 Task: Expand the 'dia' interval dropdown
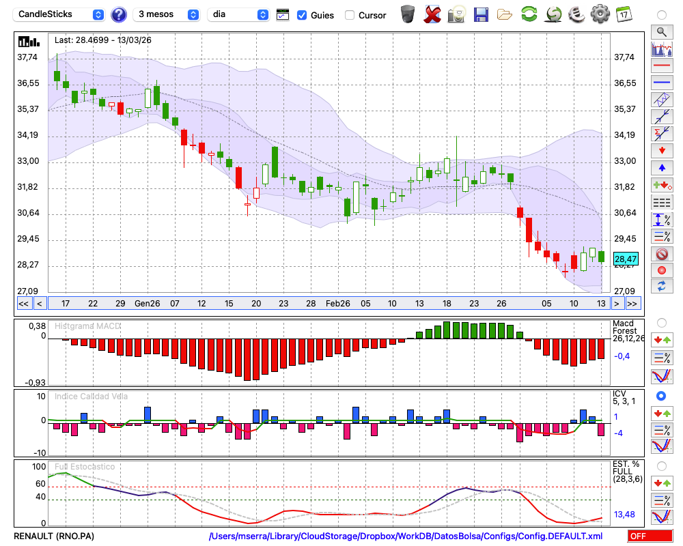pyautogui.click(x=239, y=14)
